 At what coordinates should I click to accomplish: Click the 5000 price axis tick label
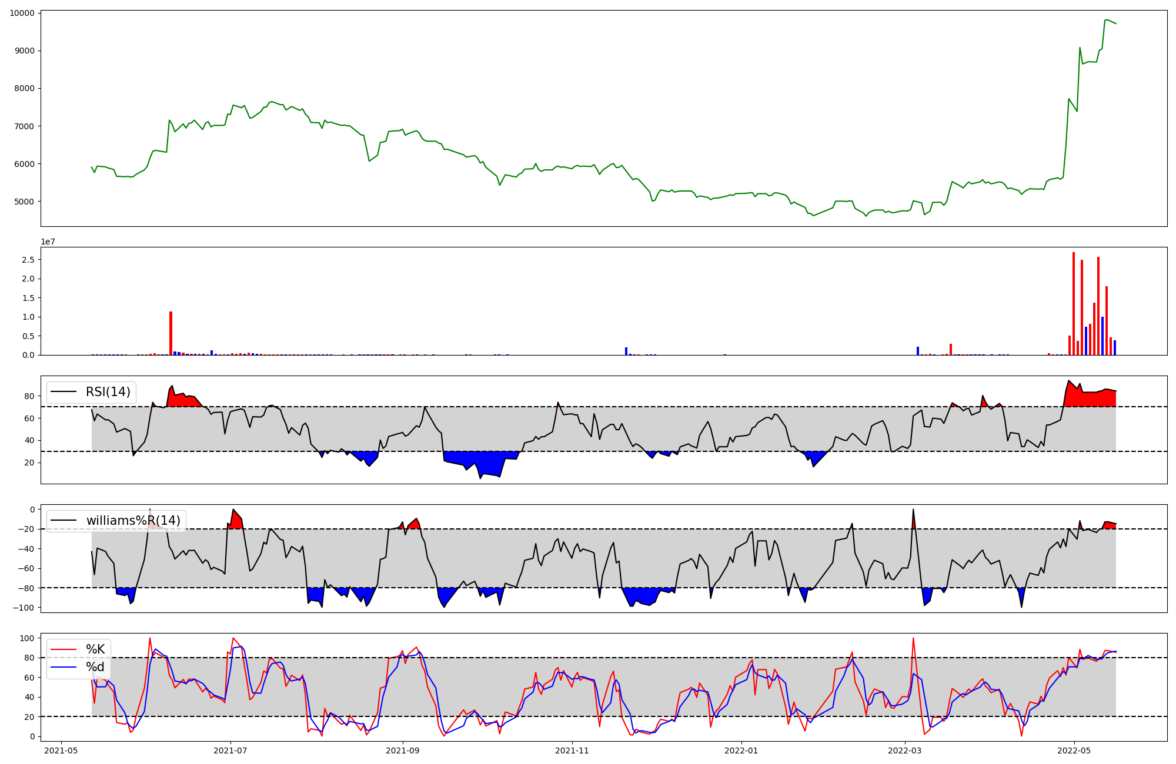point(25,202)
